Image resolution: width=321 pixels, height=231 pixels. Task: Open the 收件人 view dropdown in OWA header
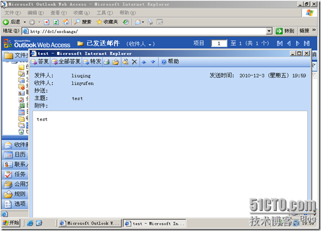click(150, 44)
